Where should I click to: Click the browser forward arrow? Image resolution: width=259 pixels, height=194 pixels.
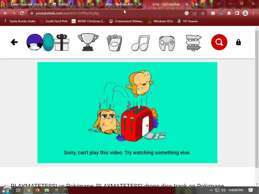14,13
